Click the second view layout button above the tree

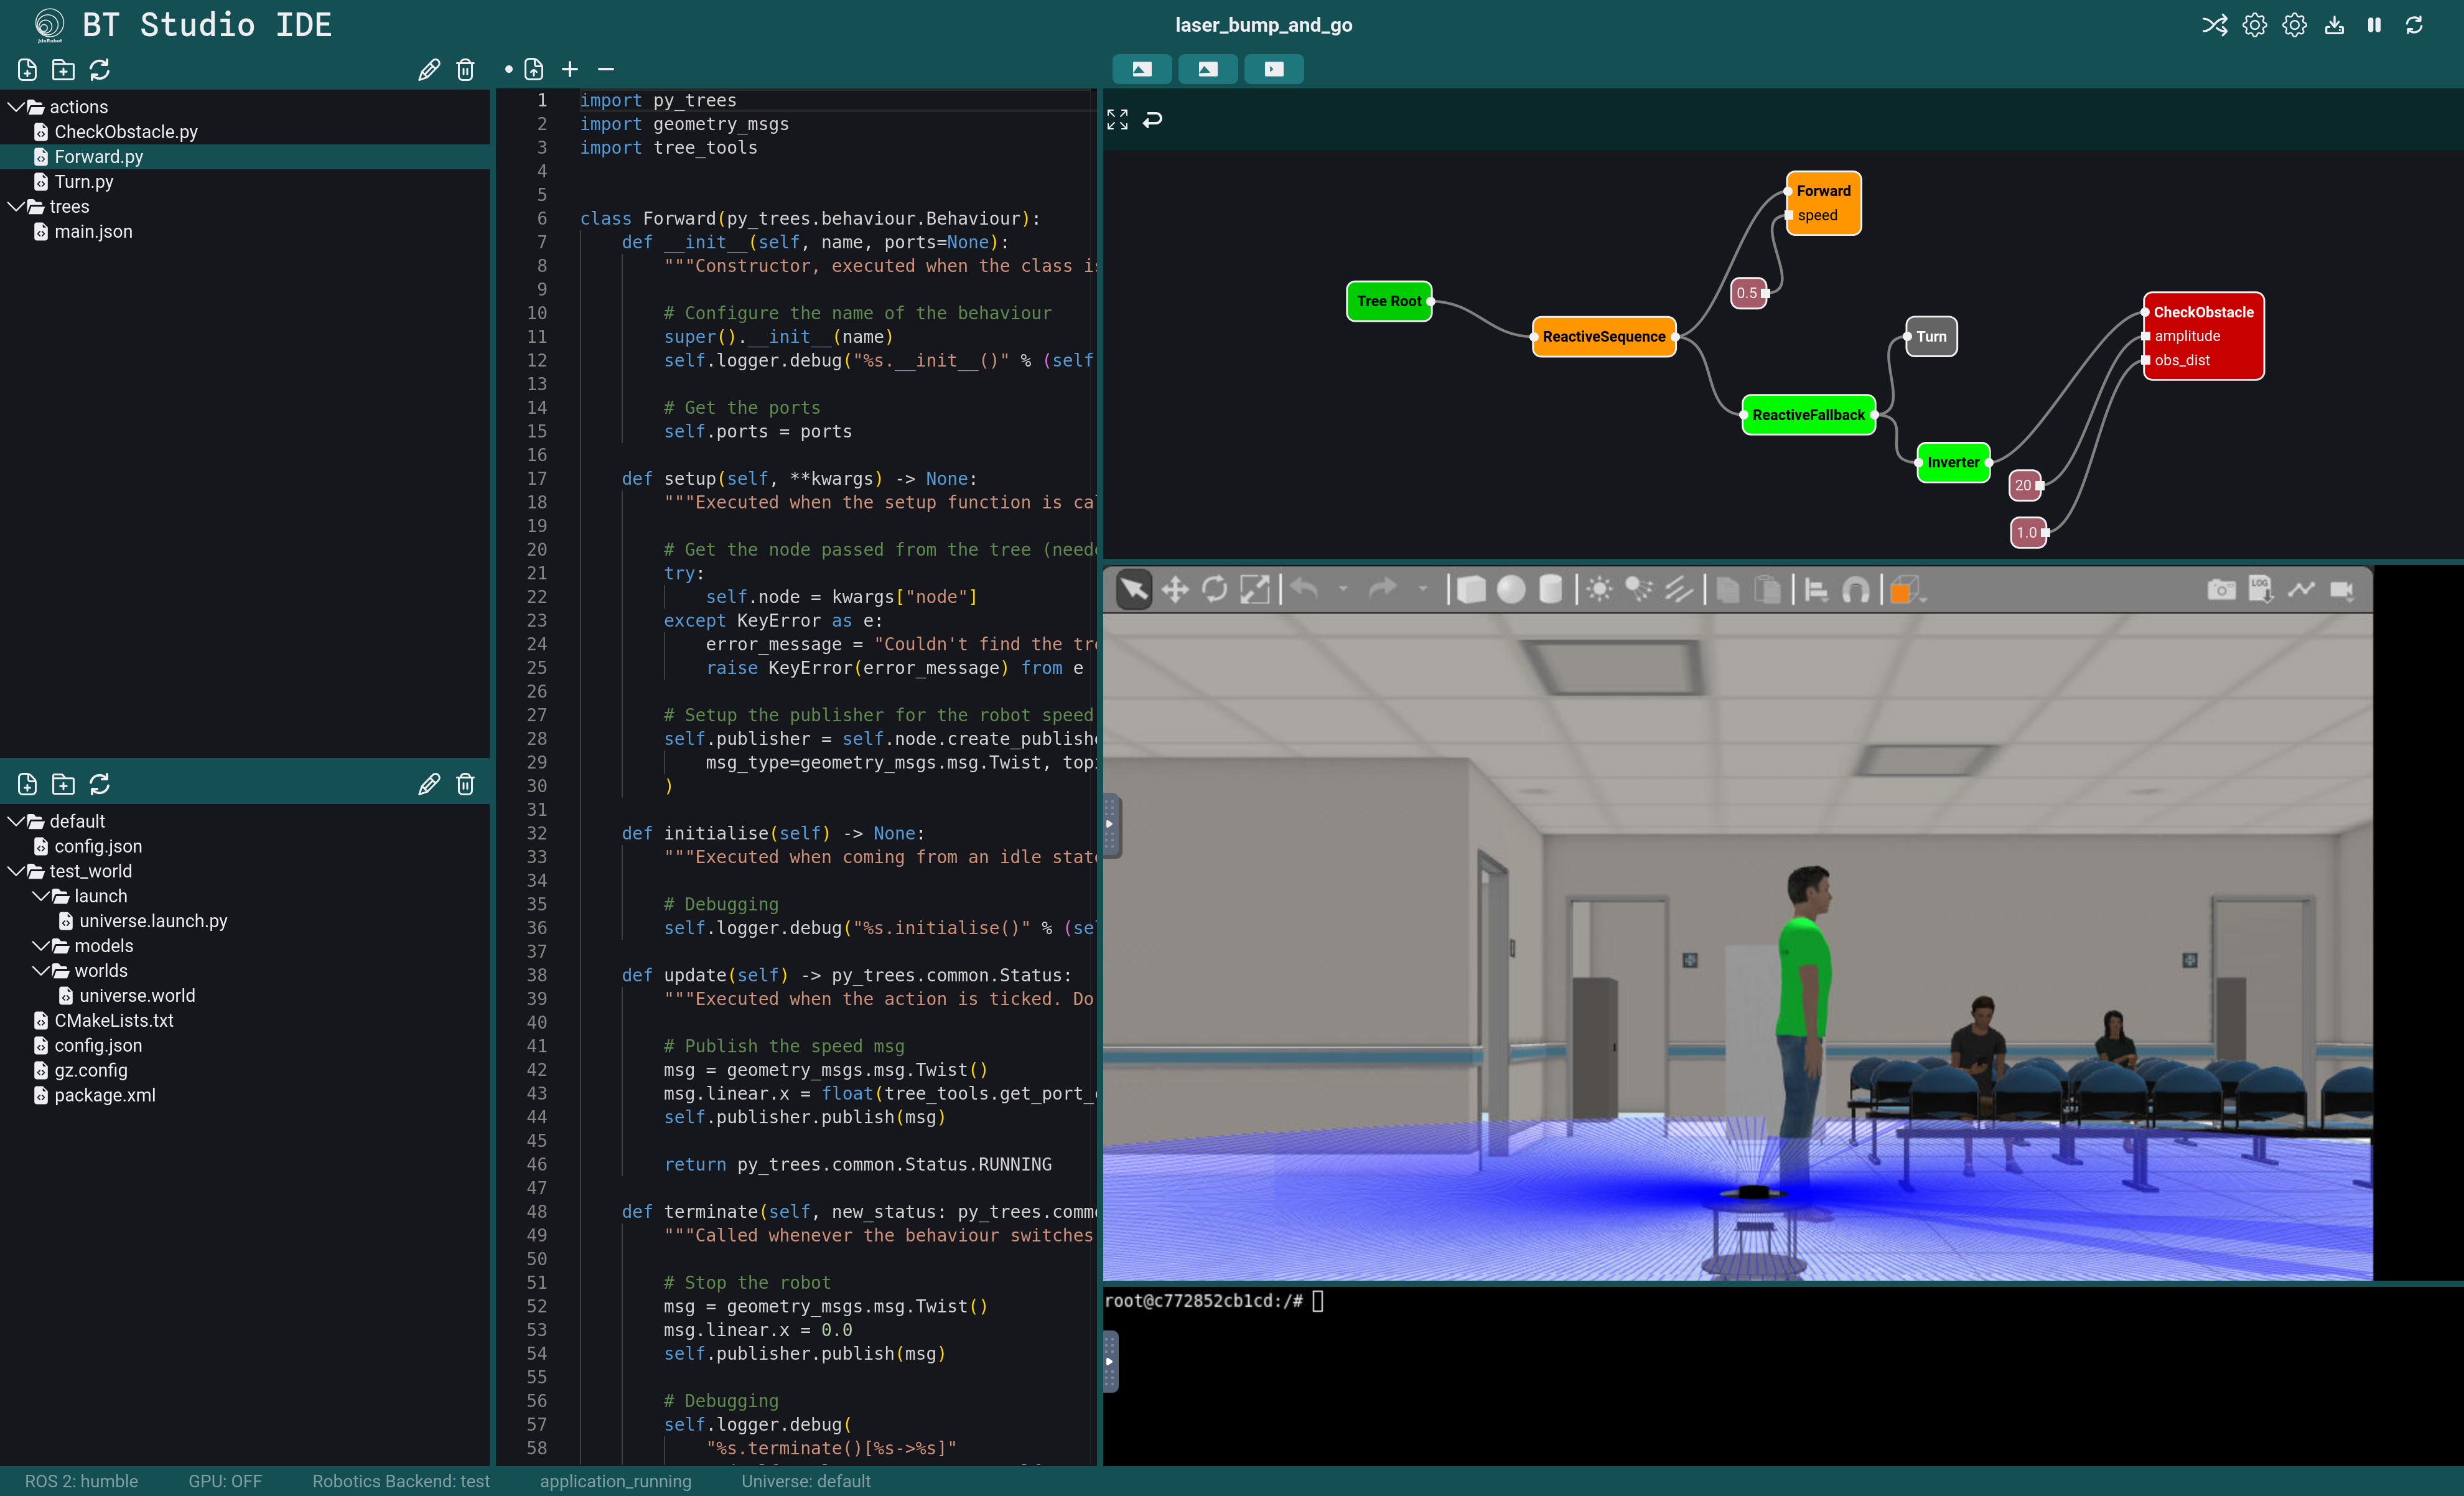pos(1208,69)
